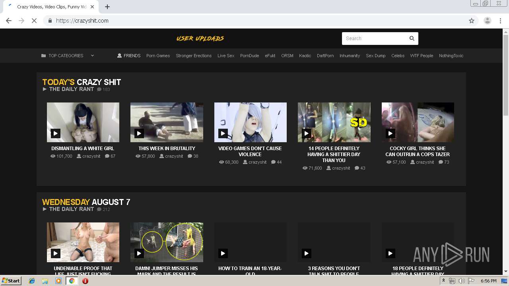Open the ORSM nav link

tap(287, 56)
